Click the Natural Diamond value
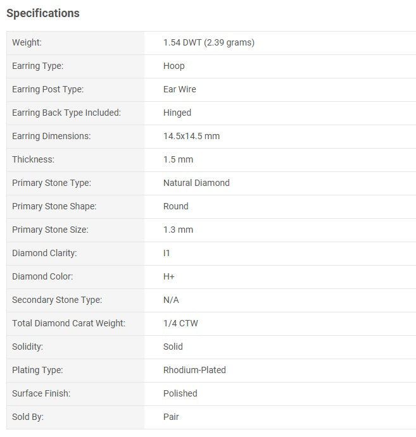416x437 pixels. tap(196, 183)
